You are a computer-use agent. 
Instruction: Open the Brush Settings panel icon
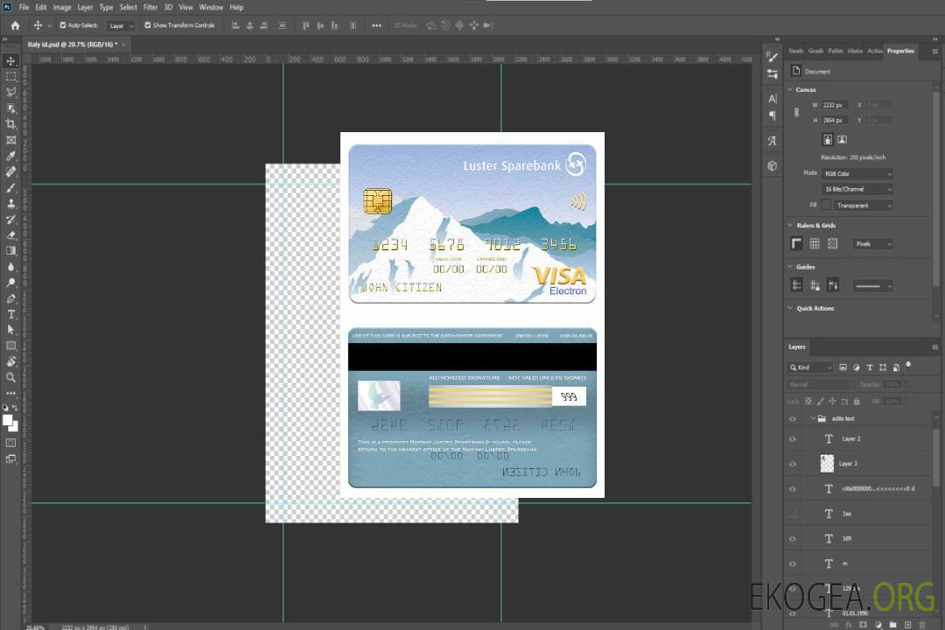(772, 57)
